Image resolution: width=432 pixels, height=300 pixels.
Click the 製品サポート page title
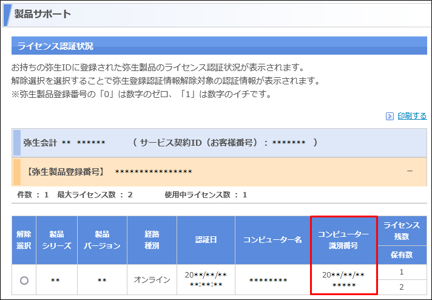(42, 14)
